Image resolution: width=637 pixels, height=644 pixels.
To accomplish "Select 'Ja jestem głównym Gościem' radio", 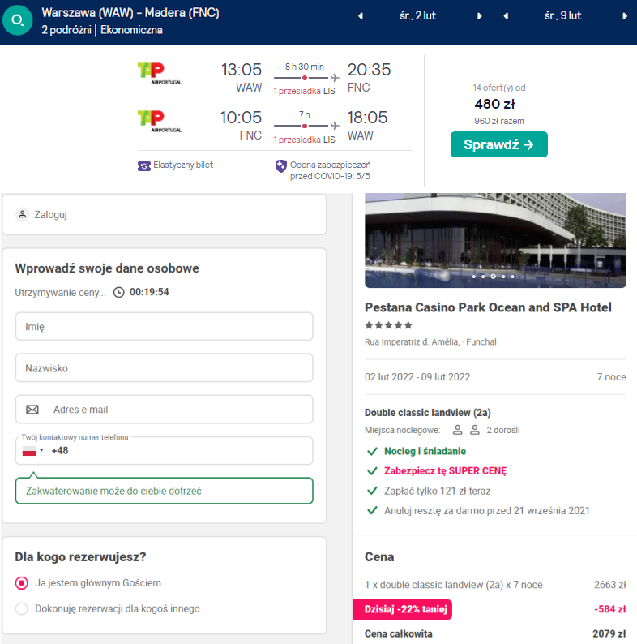I will 22,583.
